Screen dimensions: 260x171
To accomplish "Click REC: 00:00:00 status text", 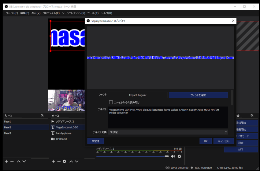I will [203, 168].
